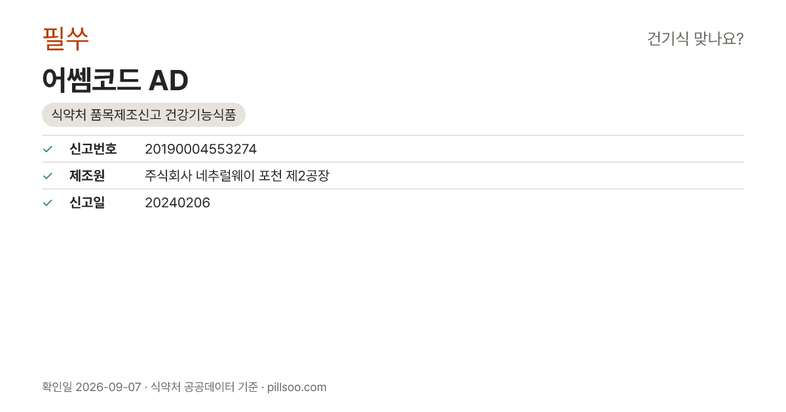
Task: Click the 신고번호 label
Action: 93,149
